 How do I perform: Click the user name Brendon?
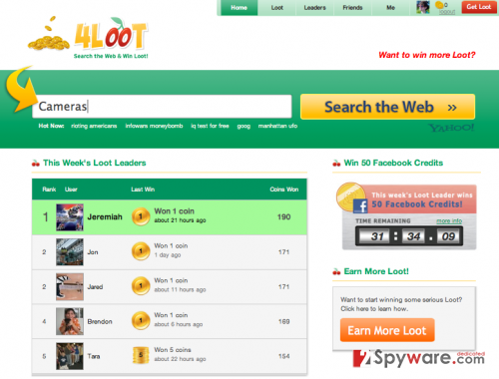pos(100,322)
